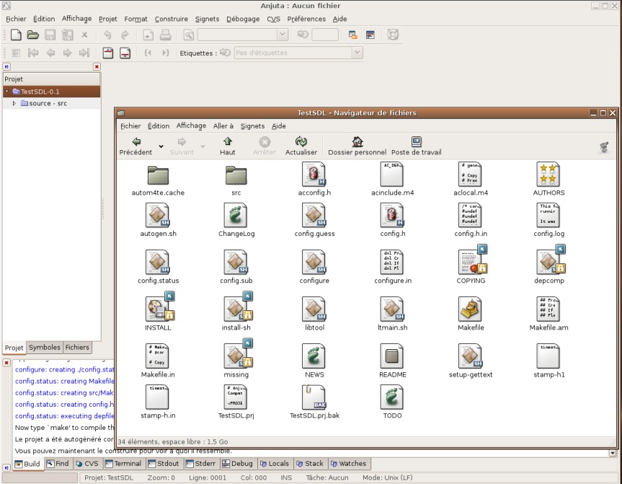Select the AUTHORS file icon

click(x=548, y=175)
